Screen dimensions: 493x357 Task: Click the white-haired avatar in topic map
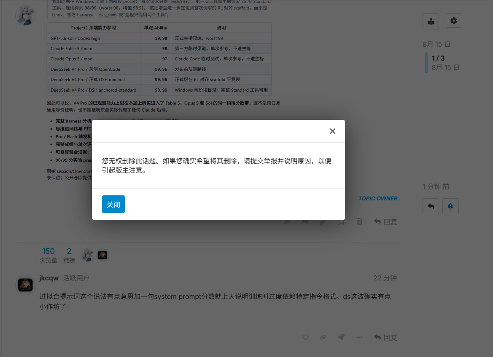click(87, 255)
